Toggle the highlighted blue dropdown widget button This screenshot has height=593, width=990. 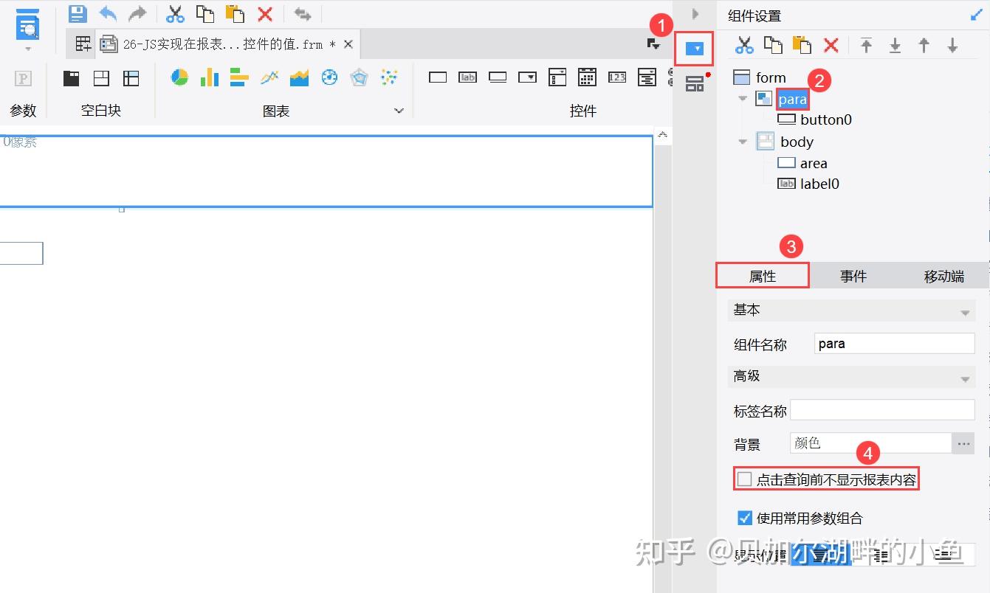(694, 49)
